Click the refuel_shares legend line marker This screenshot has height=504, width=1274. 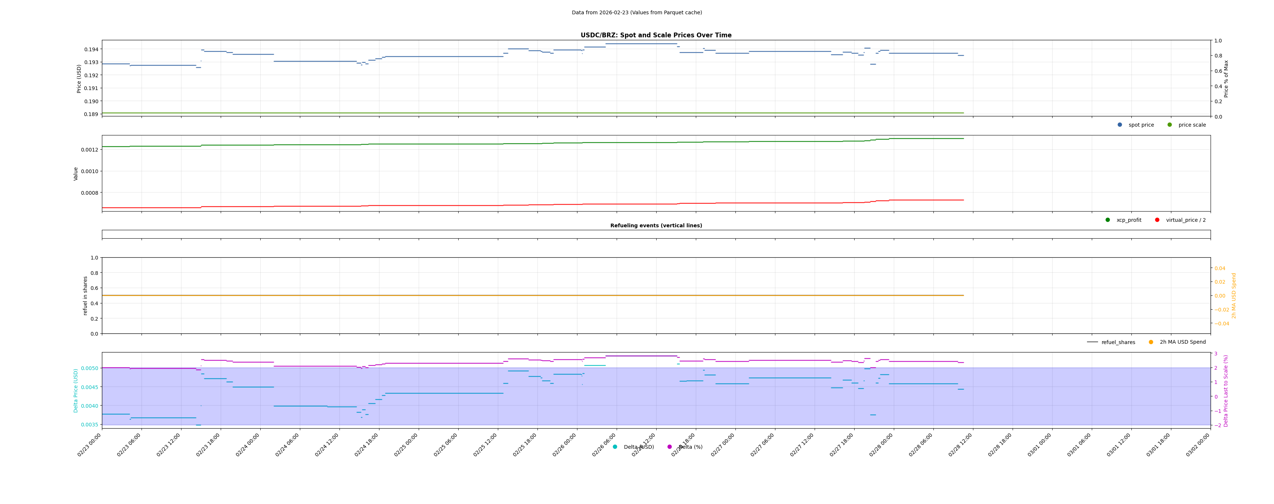(x=1093, y=342)
